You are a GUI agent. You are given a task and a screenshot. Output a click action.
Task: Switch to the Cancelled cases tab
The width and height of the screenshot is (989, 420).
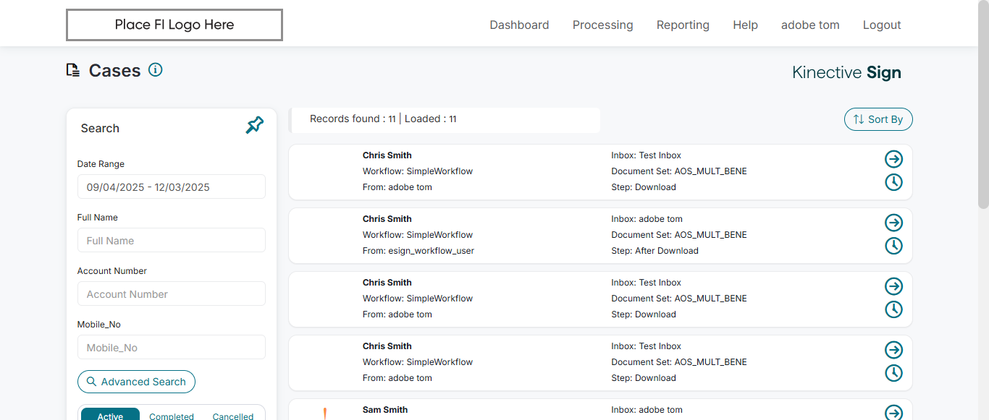233,416
